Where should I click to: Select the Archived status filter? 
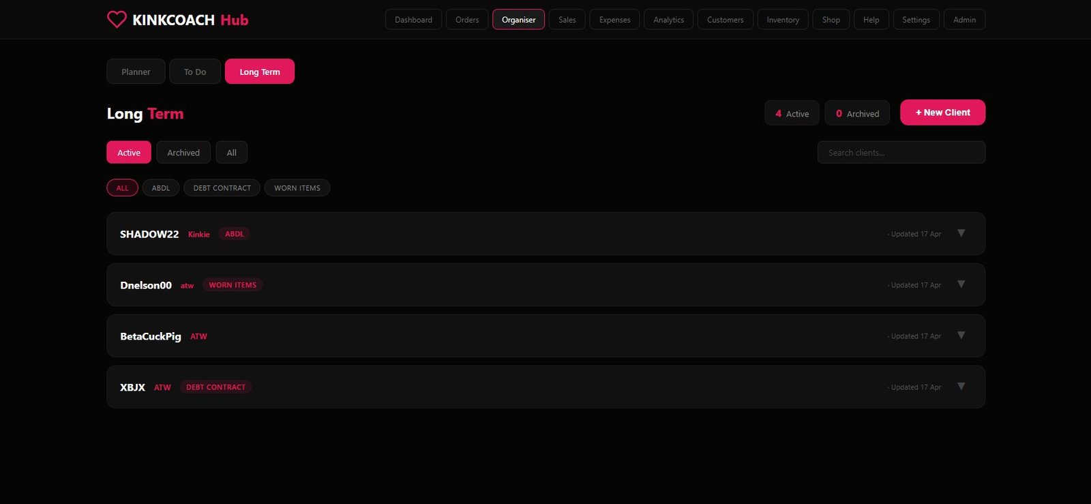point(183,153)
